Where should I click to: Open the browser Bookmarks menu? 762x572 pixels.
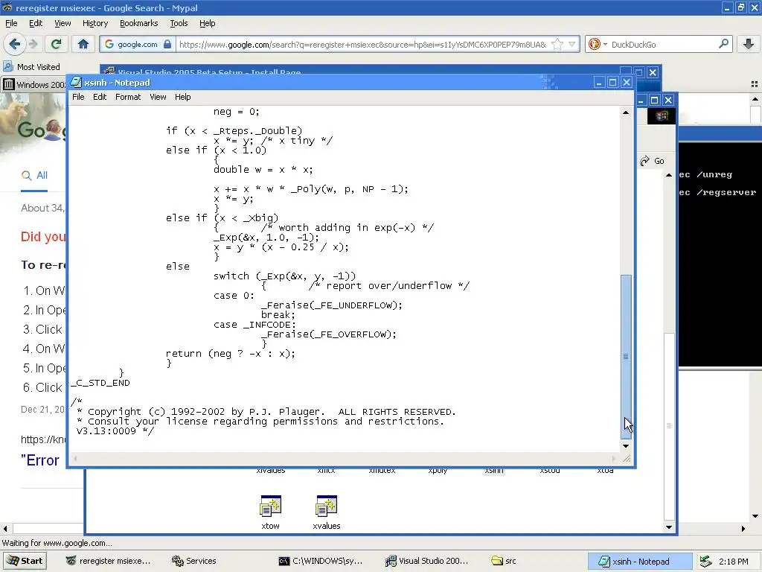tap(138, 23)
